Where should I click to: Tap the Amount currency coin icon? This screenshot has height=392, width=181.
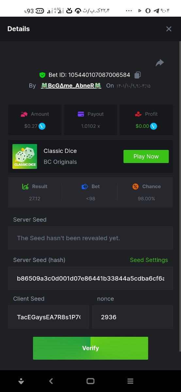[42, 126]
